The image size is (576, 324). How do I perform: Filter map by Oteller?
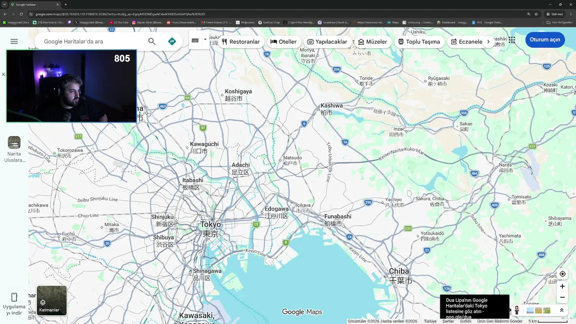pyautogui.click(x=283, y=42)
